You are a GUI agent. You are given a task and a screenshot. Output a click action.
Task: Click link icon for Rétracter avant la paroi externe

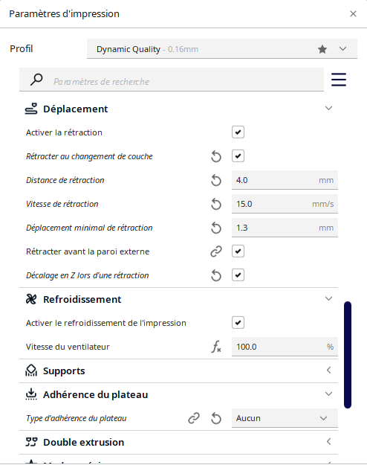216,251
